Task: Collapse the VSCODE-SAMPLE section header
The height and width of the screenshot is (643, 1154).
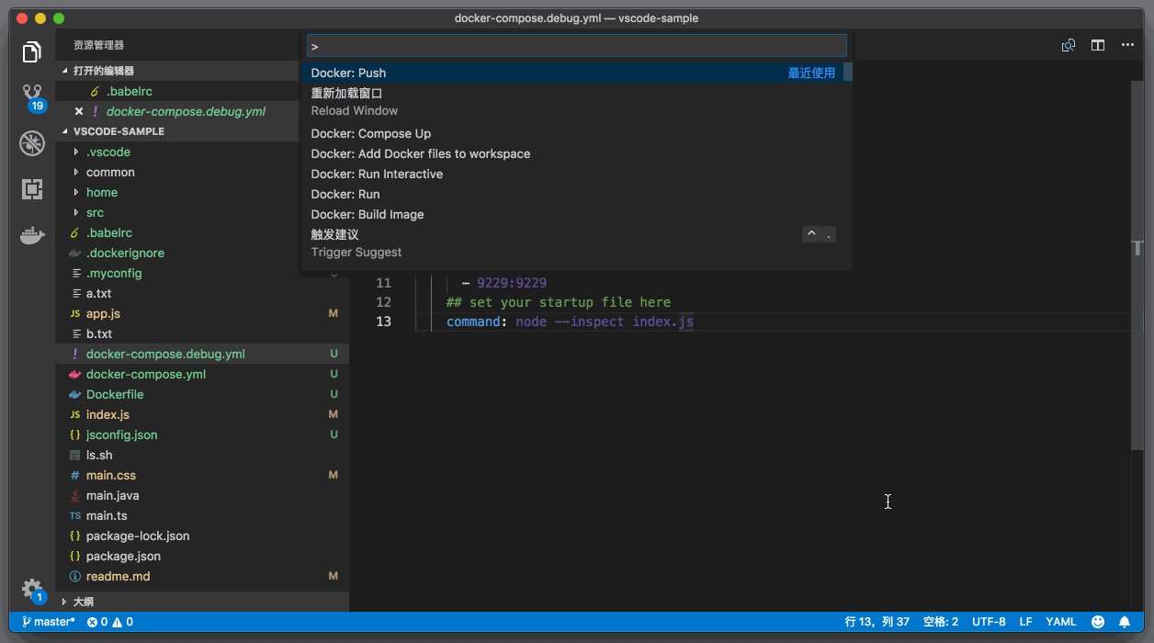Action: [119, 131]
